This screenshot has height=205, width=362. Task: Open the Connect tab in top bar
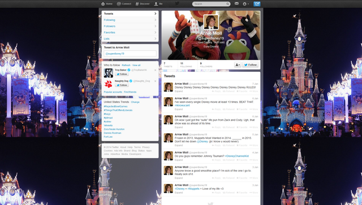coord(124,4)
